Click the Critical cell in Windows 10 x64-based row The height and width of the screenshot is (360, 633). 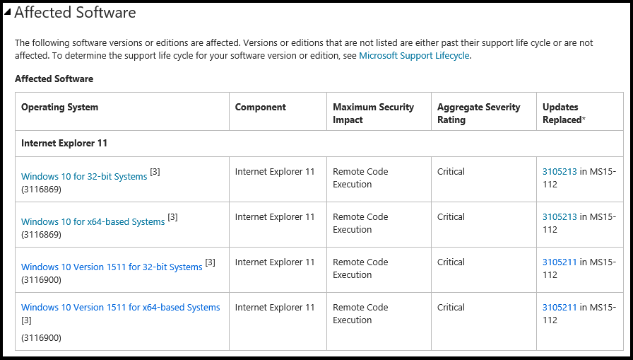click(451, 216)
